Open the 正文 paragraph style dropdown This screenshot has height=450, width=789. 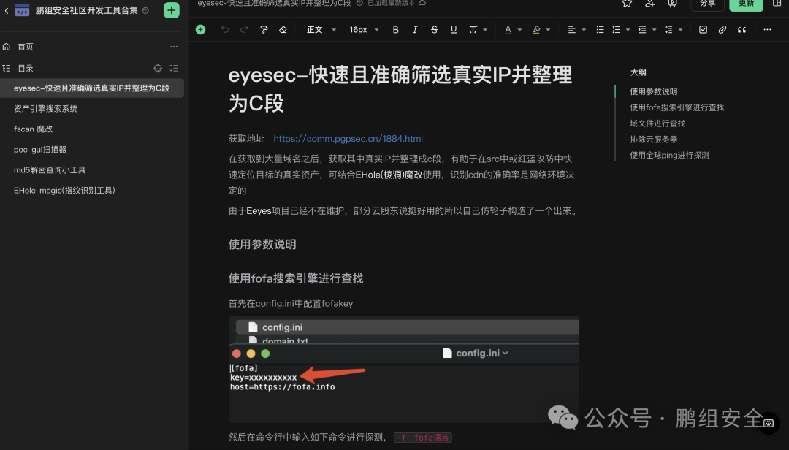(321, 30)
